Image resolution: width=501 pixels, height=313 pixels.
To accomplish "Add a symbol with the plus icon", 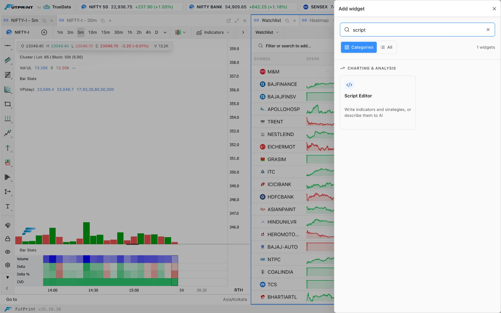I will point(44,32).
